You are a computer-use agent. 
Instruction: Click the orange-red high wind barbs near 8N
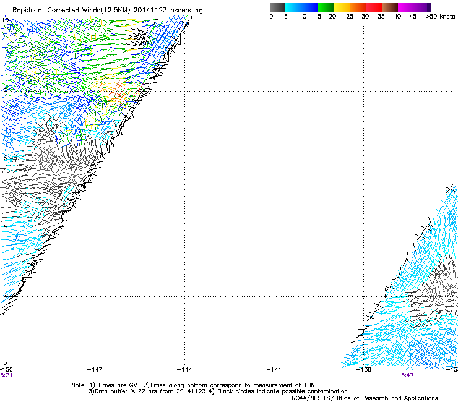click(118, 95)
